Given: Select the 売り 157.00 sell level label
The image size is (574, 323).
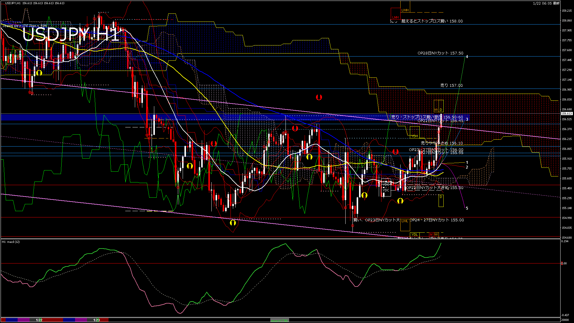Looking at the screenshot, I should 451,86.
